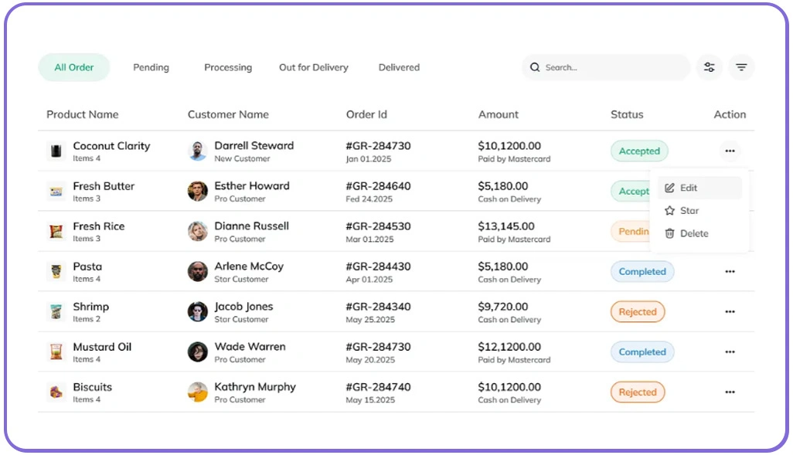Click Rejected status badge for Shrimp

coord(638,311)
